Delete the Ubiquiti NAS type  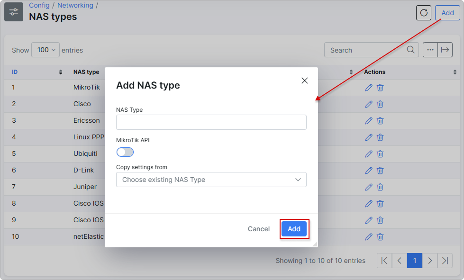pyautogui.click(x=380, y=154)
